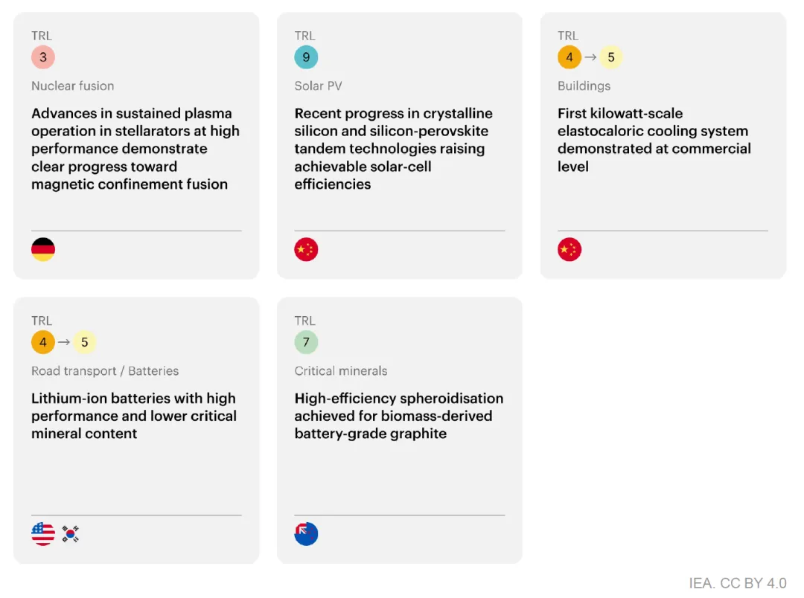The width and height of the screenshot is (804, 598).
Task: Click the Road transport / Batteries category label
Action: pos(105,371)
